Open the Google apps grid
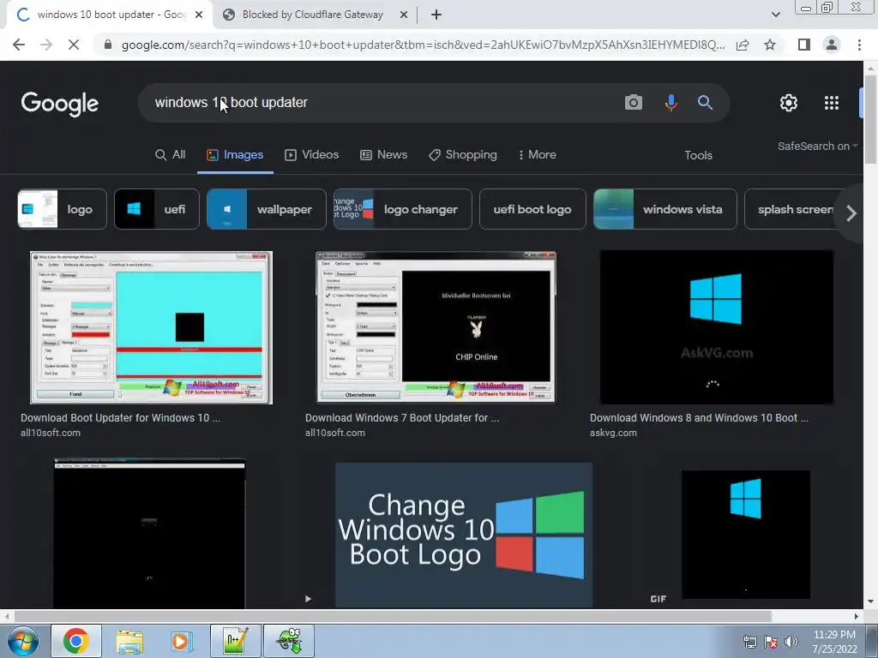 [x=832, y=103]
